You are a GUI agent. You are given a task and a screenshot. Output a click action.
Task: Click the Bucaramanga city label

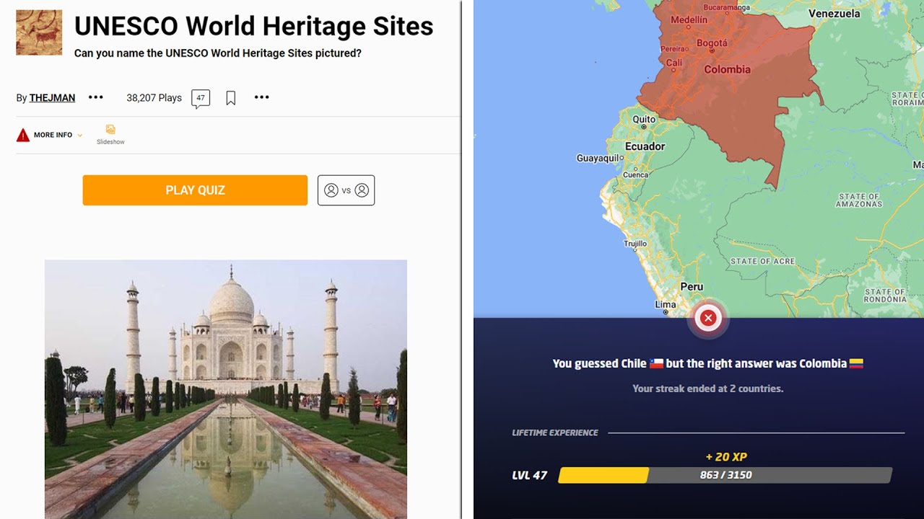(x=727, y=7)
